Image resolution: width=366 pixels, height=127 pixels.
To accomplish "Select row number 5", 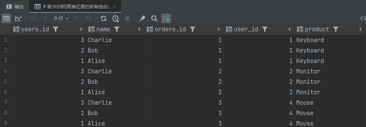I will [x=6, y=82].
